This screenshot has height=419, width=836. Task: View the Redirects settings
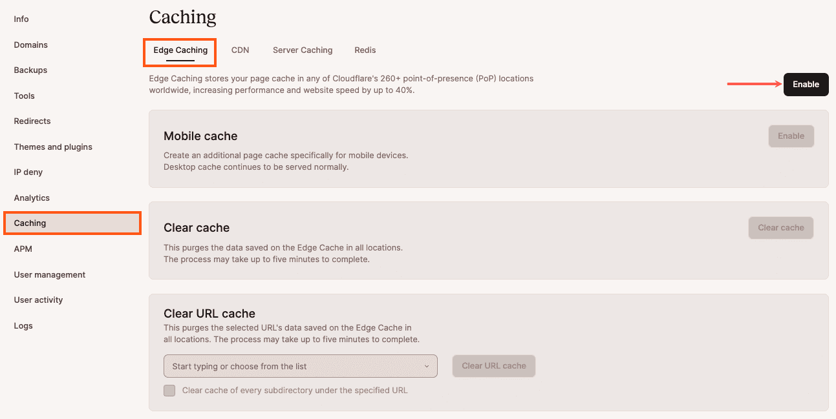coord(32,121)
